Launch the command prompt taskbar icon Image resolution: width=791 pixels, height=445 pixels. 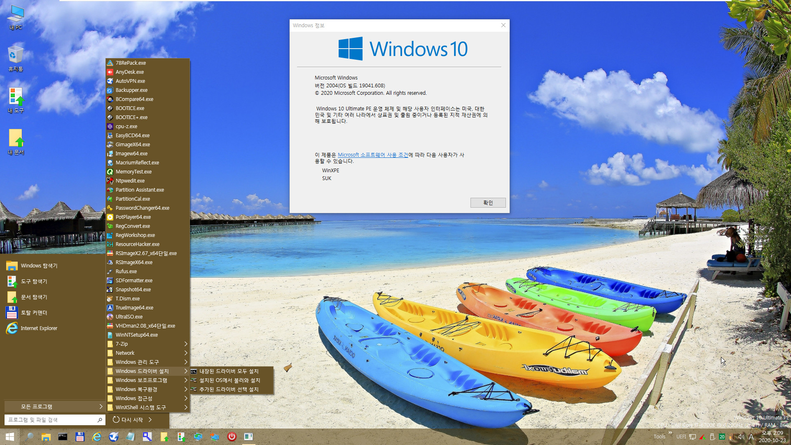click(63, 437)
